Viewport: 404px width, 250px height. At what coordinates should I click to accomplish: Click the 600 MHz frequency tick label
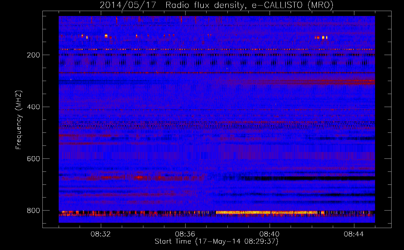click(33, 159)
